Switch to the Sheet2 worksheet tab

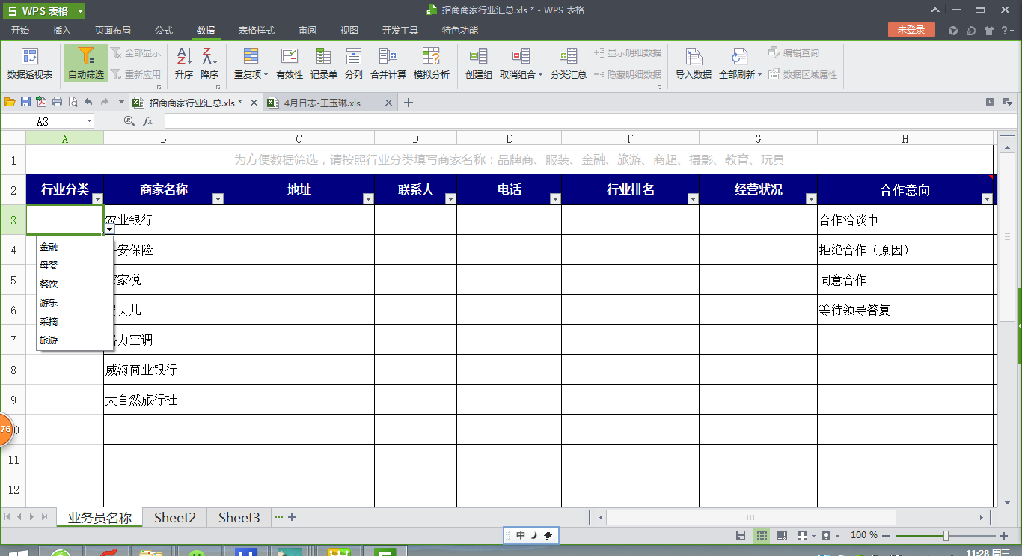tap(175, 518)
